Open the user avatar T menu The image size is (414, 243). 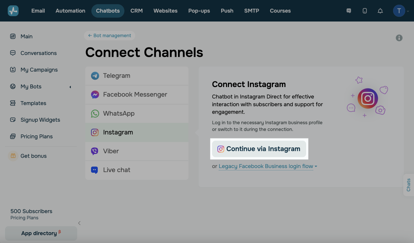(x=399, y=11)
